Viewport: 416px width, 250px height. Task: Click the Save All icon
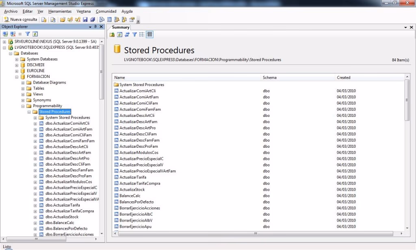pos(93,19)
